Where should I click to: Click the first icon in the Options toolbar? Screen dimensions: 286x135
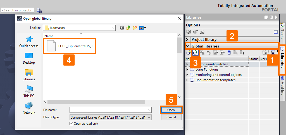(189, 32)
